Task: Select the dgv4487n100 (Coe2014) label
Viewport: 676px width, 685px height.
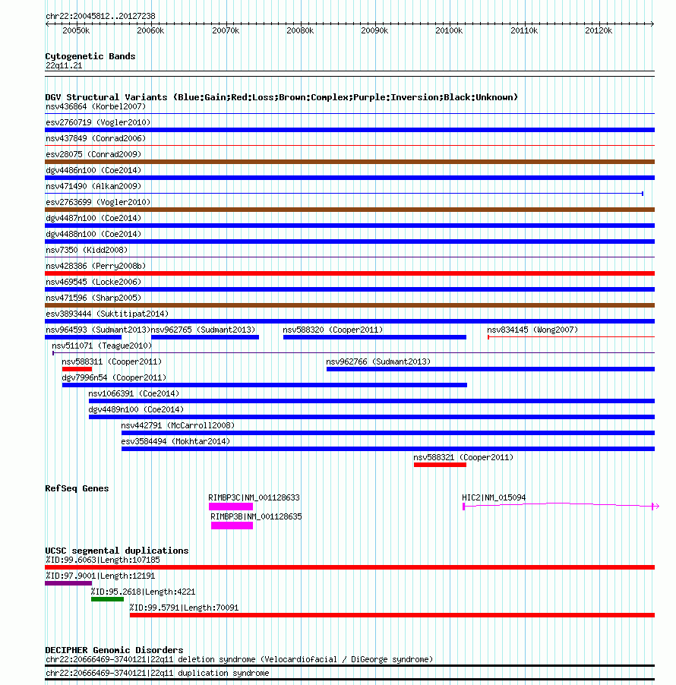Action: 93,218
